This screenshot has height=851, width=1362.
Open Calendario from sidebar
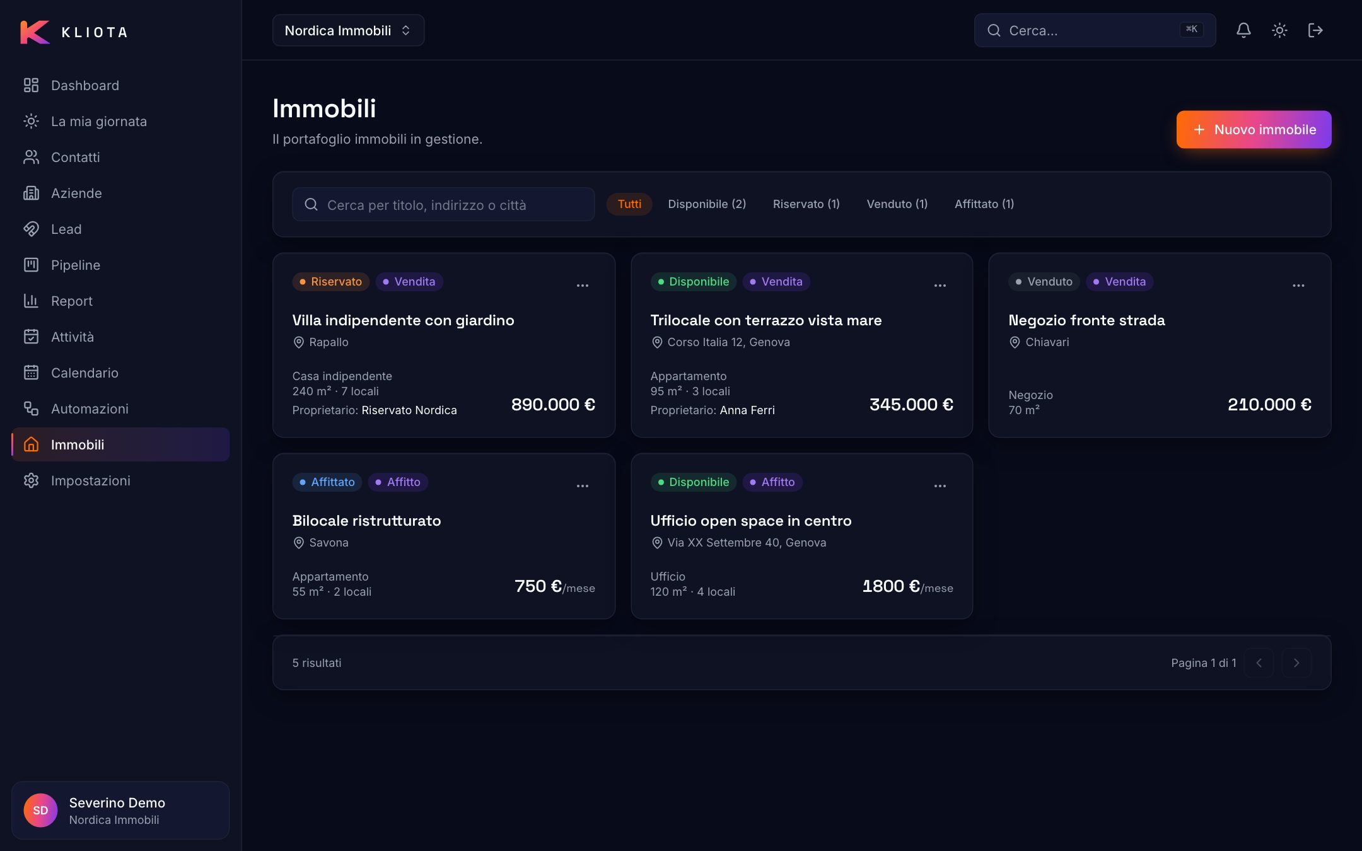[120, 373]
